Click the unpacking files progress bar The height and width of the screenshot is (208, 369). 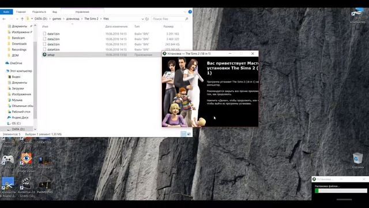click(341, 191)
